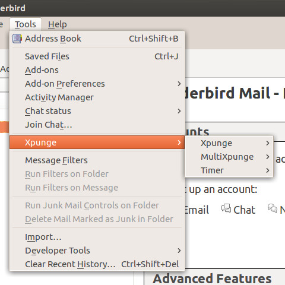Click the highlighted Xpunge menu entry
The width and height of the screenshot is (285, 285).
[x=97, y=142]
